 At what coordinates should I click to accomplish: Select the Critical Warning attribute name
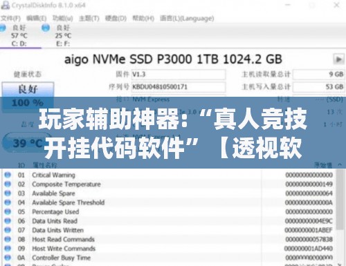[53, 175]
